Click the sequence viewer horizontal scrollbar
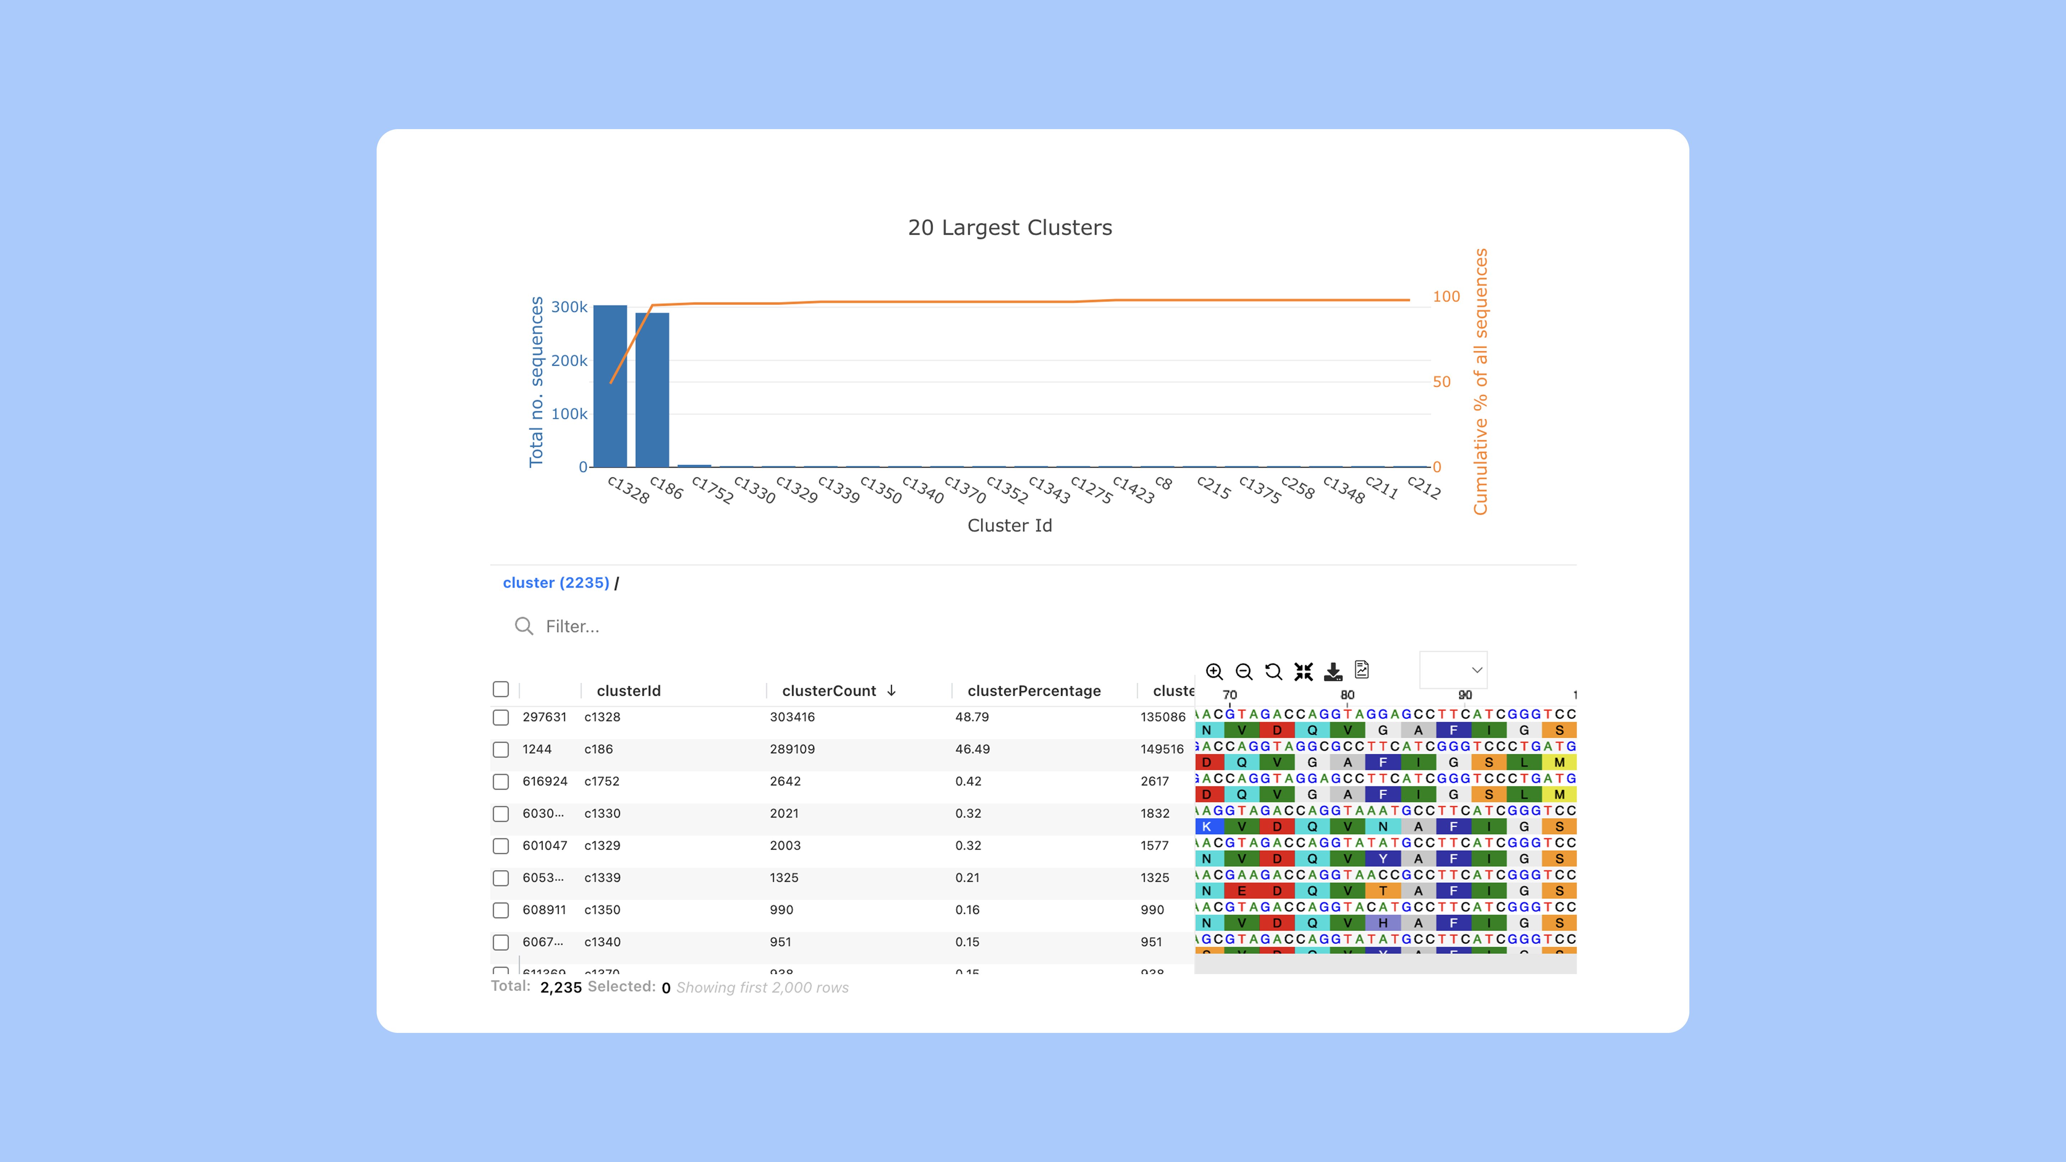 [1385, 964]
